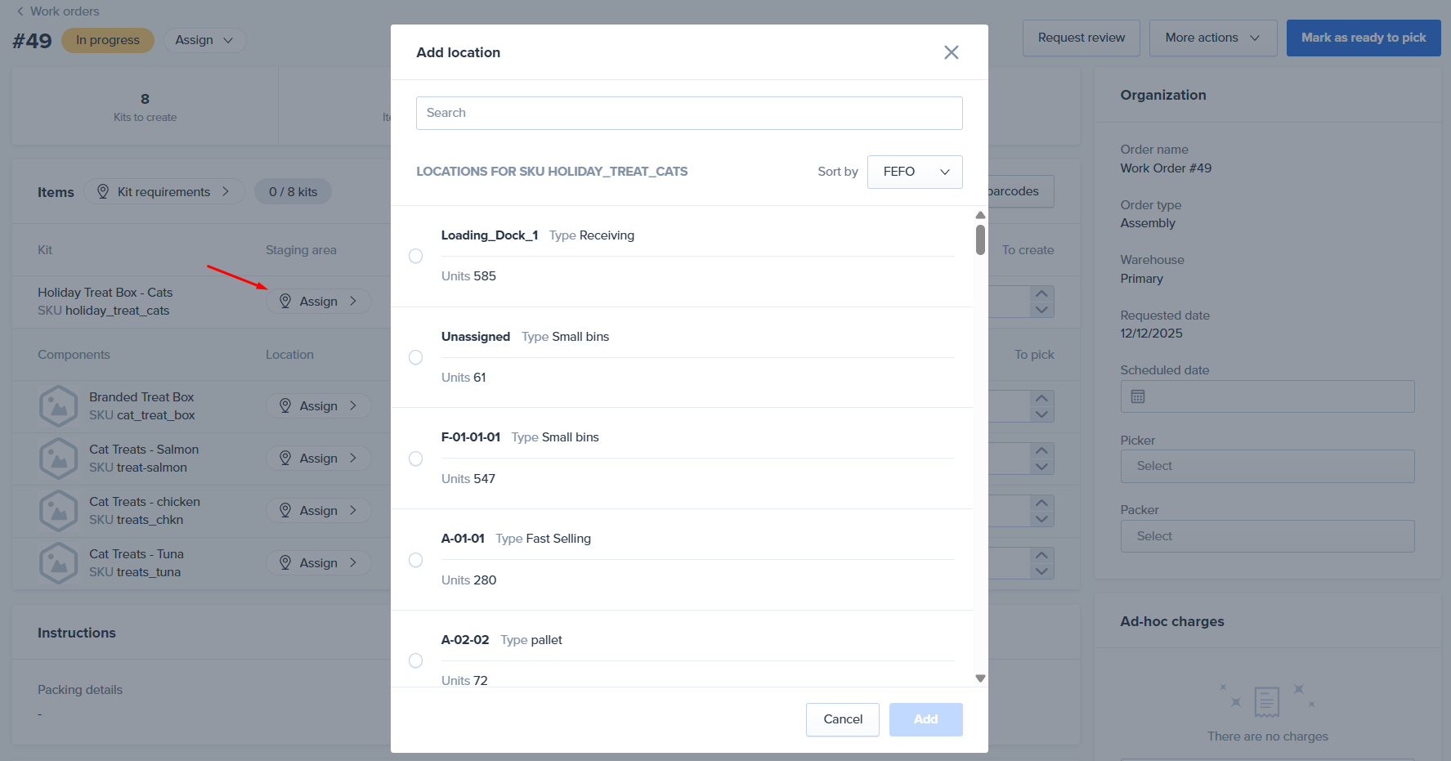Click the Search field for locations
Image resolution: width=1451 pixels, height=761 pixels.
pos(688,113)
